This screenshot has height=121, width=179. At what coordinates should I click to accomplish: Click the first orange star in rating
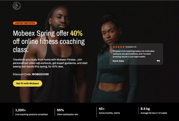(114, 47)
